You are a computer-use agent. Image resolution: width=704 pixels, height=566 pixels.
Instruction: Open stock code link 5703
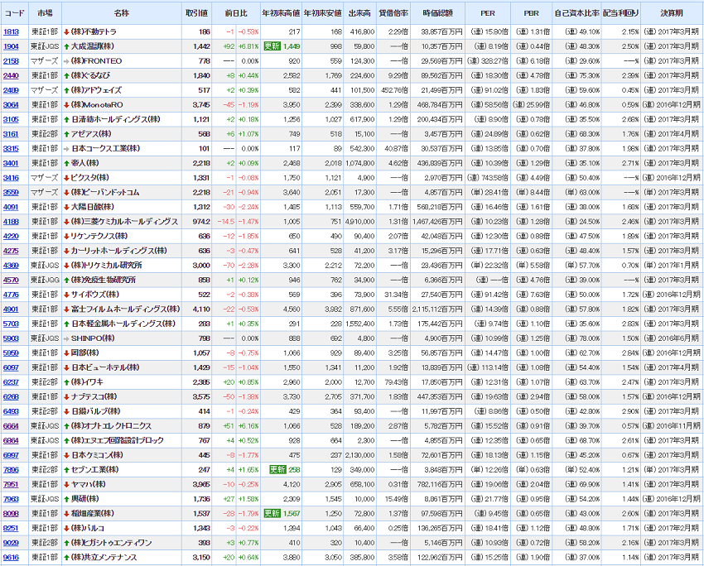pos(11,324)
